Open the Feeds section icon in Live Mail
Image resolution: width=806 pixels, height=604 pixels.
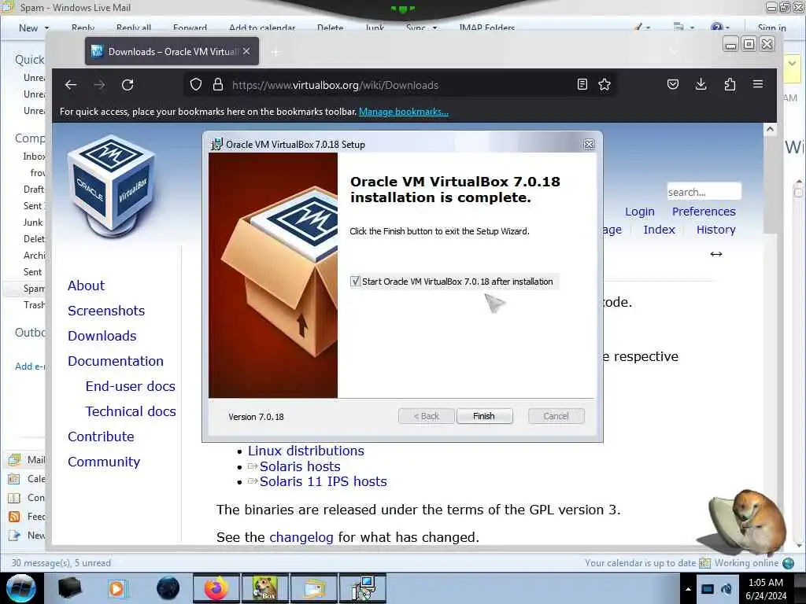14,517
